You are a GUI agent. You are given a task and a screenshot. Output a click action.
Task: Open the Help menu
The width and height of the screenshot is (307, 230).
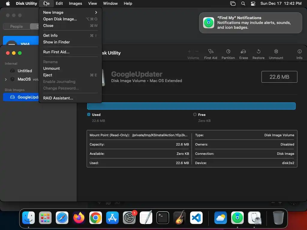[128, 4]
